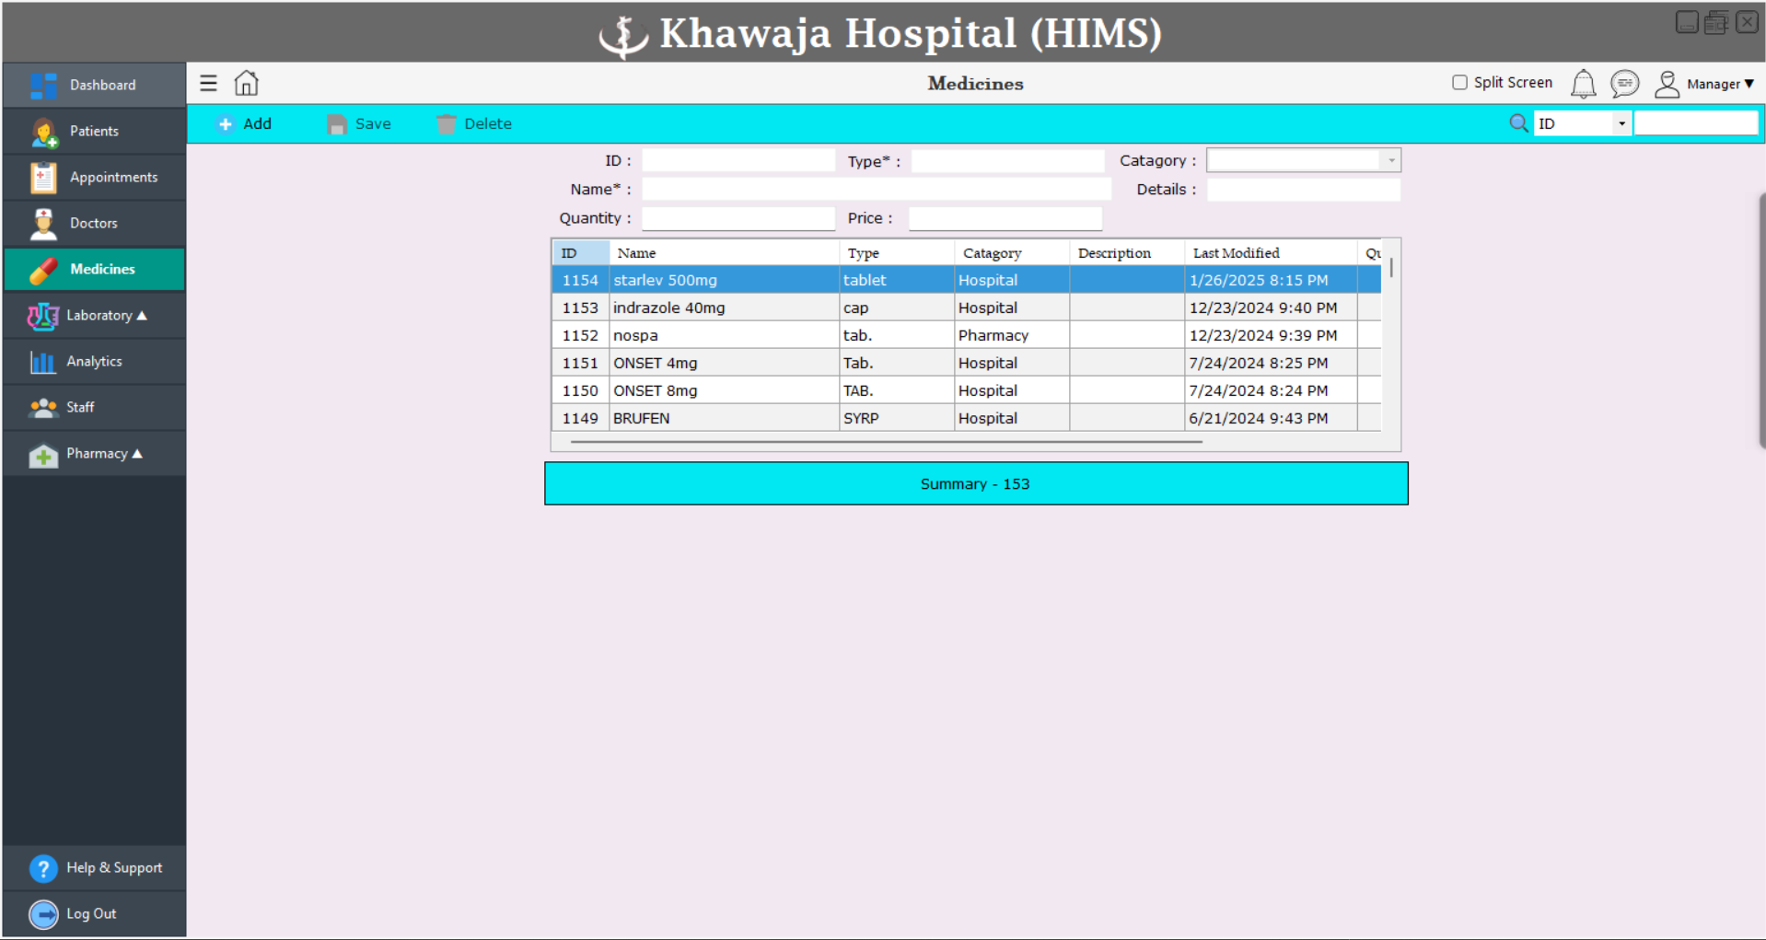Open the Doctors menu label
This screenshot has height=940, width=1766.
click(93, 223)
